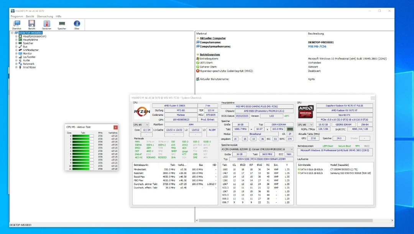
Task: Click the MSI MS-7C56 link
Action: tap(317, 46)
